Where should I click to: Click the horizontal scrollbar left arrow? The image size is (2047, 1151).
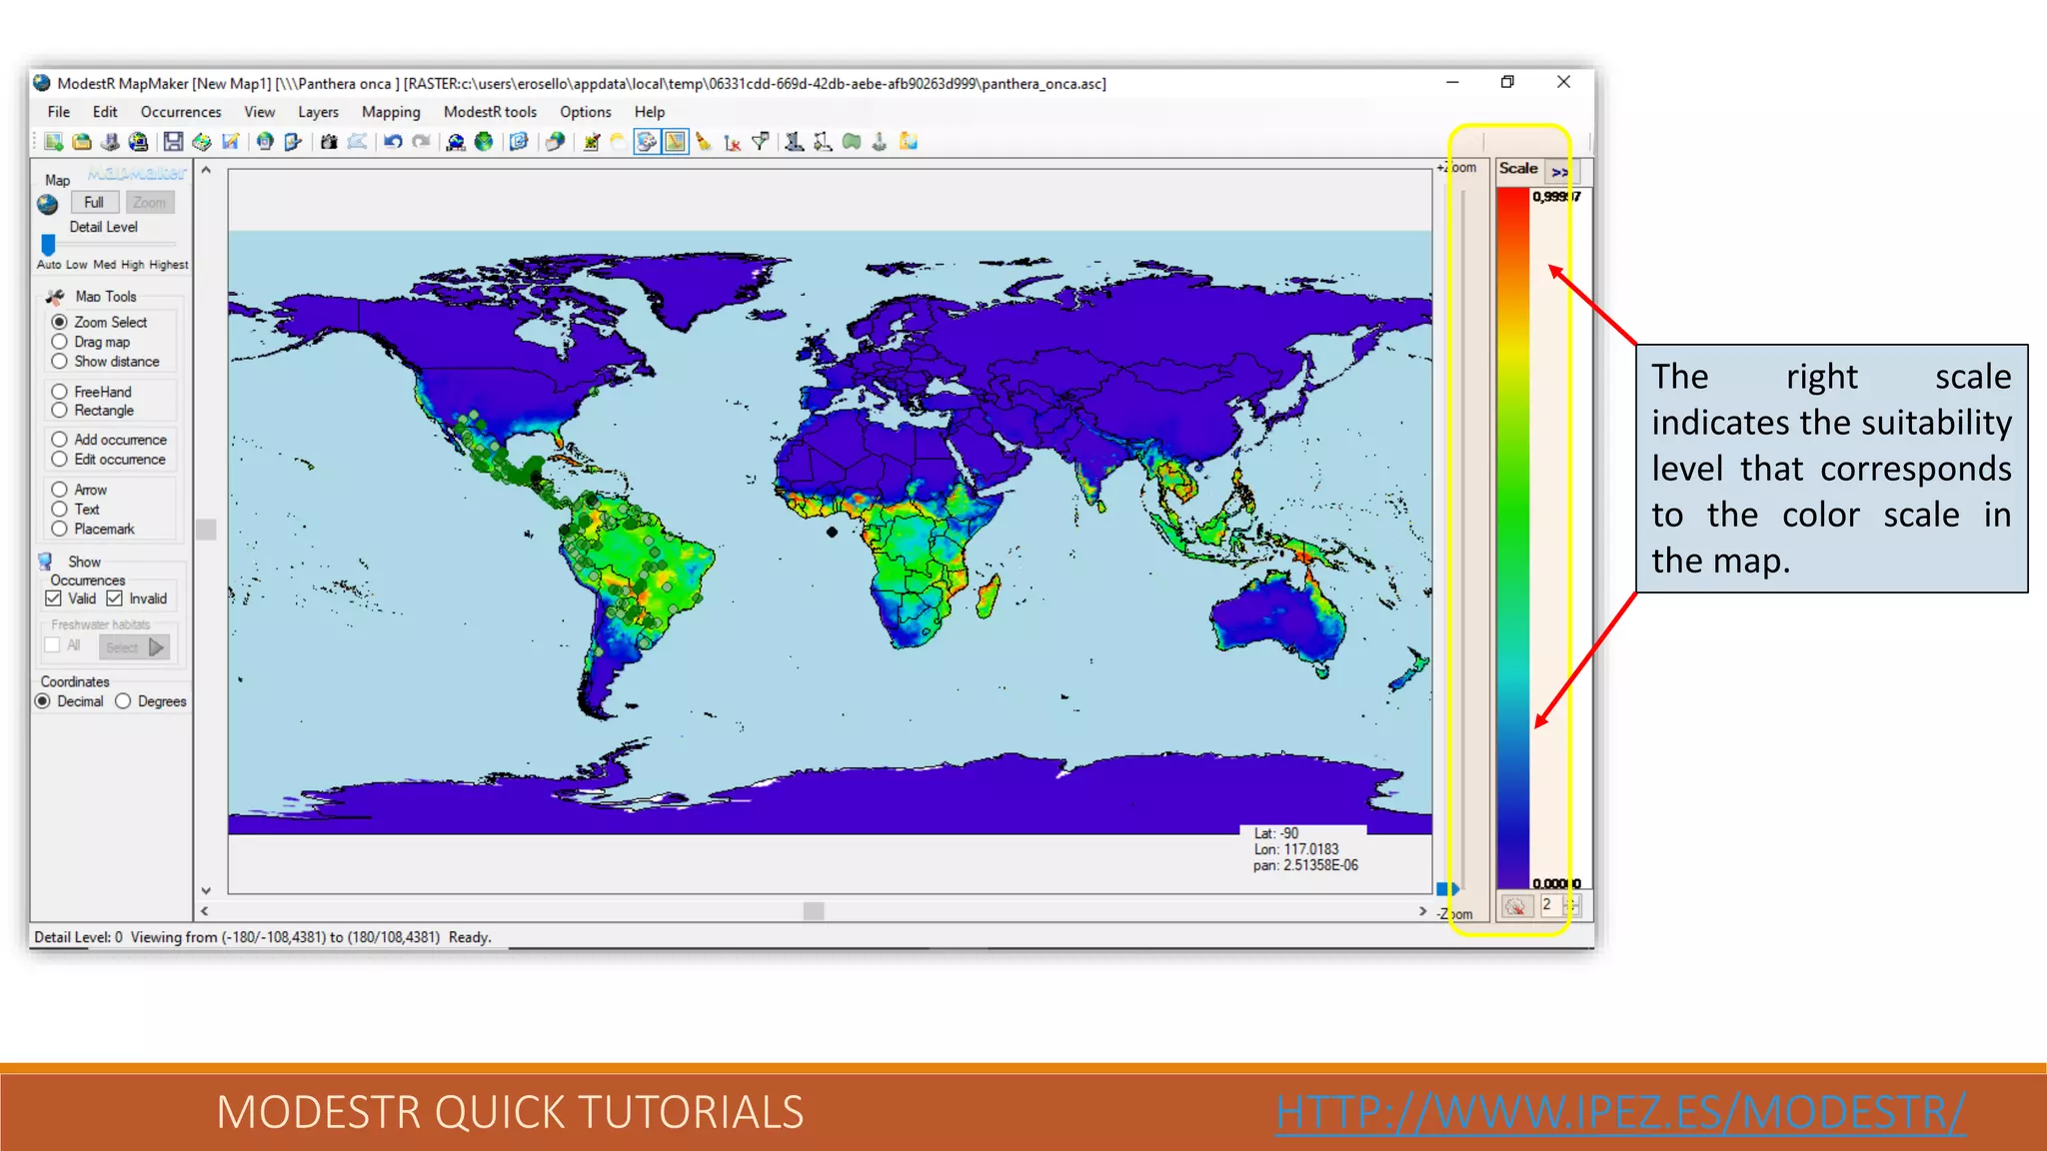point(205,911)
